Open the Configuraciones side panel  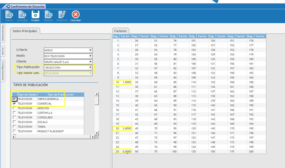(3, 71)
